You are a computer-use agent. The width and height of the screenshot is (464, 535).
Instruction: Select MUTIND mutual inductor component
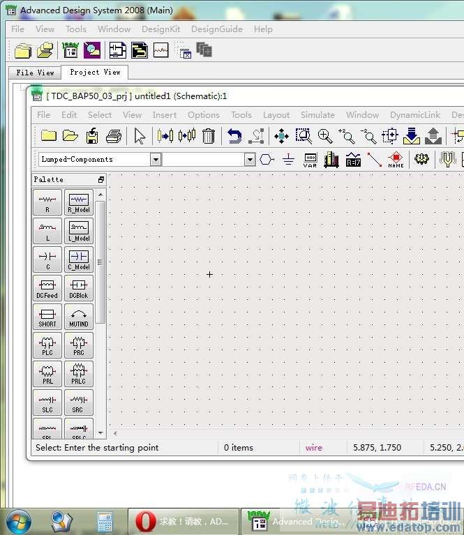[x=79, y=317]
